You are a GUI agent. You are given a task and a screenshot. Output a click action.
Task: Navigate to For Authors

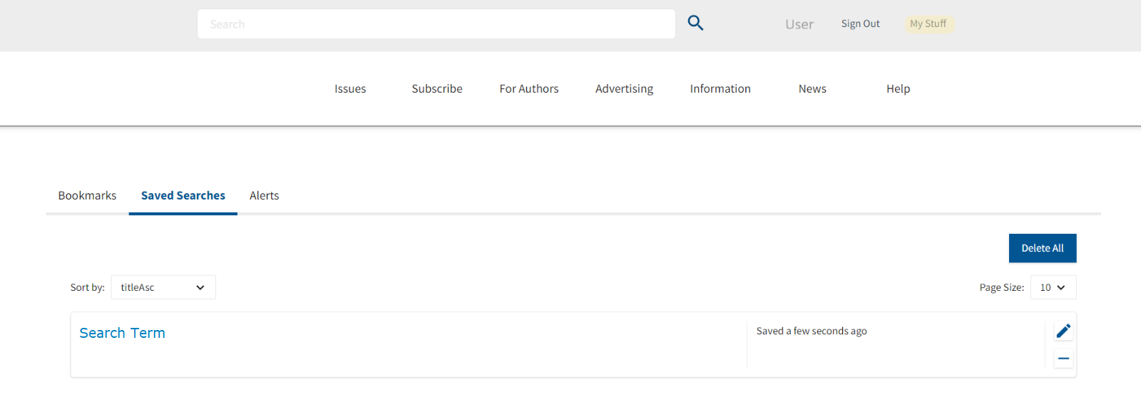[529, 88]
